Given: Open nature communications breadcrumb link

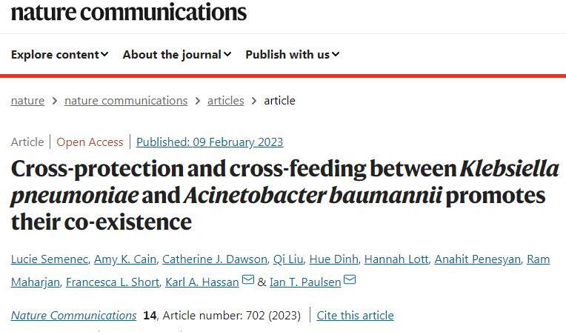Looking at the screenshot, I should click(x=126, y=101).
